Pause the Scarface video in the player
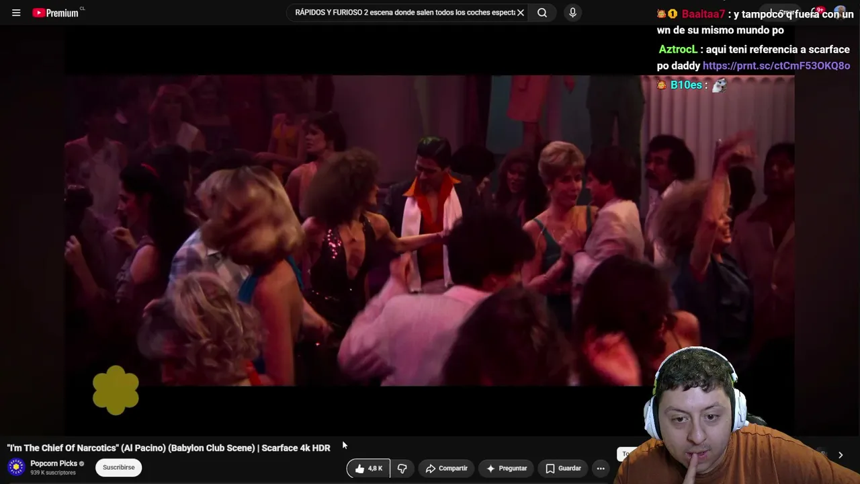 (429, 231)
